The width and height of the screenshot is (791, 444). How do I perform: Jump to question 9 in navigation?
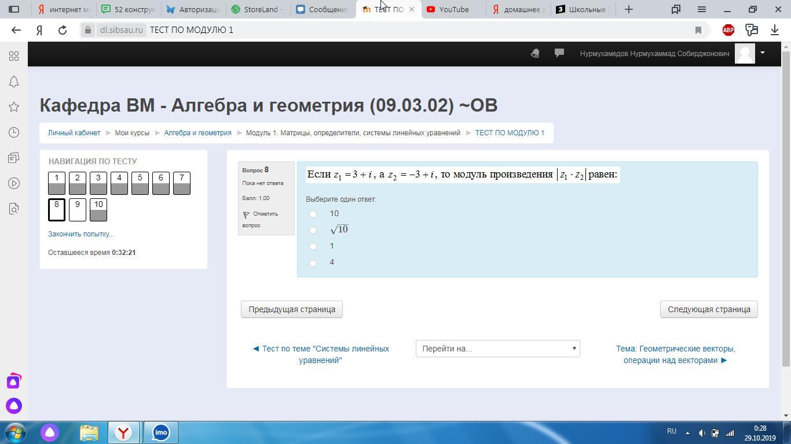[x=78, y=210]
